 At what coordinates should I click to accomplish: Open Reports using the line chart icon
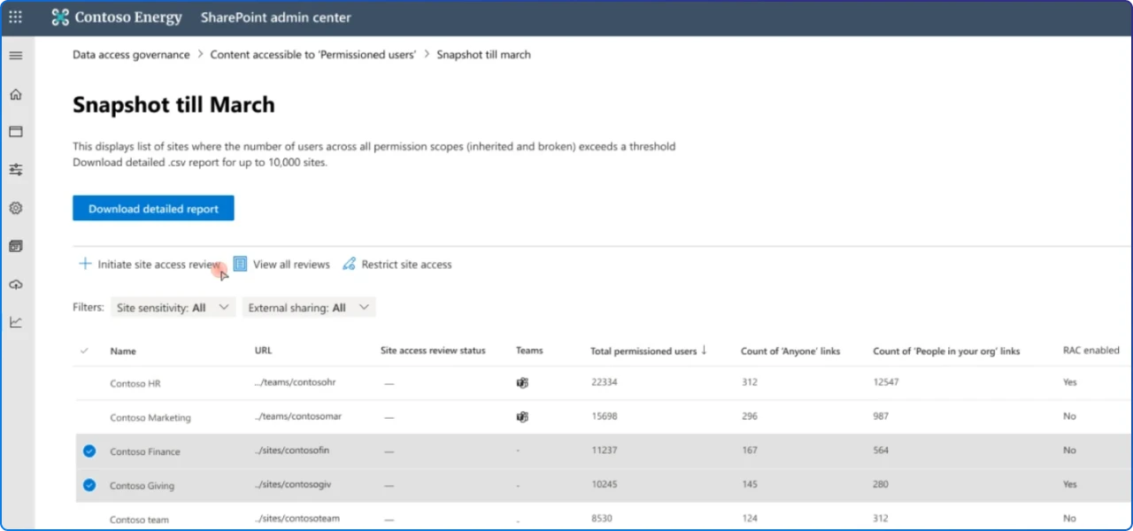(15, 321)
